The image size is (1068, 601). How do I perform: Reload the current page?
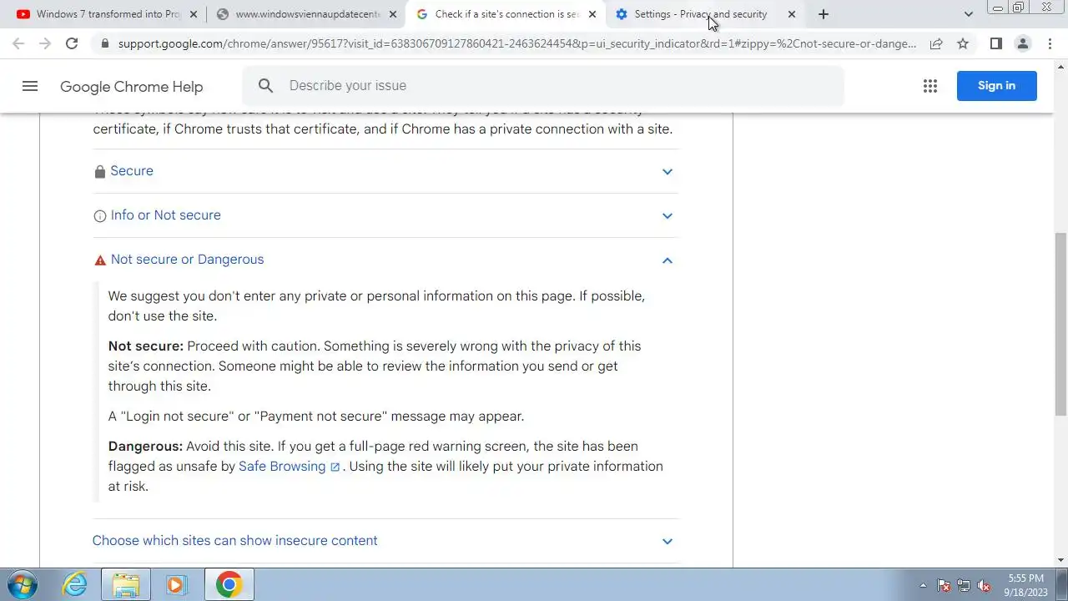coord(72,43)
